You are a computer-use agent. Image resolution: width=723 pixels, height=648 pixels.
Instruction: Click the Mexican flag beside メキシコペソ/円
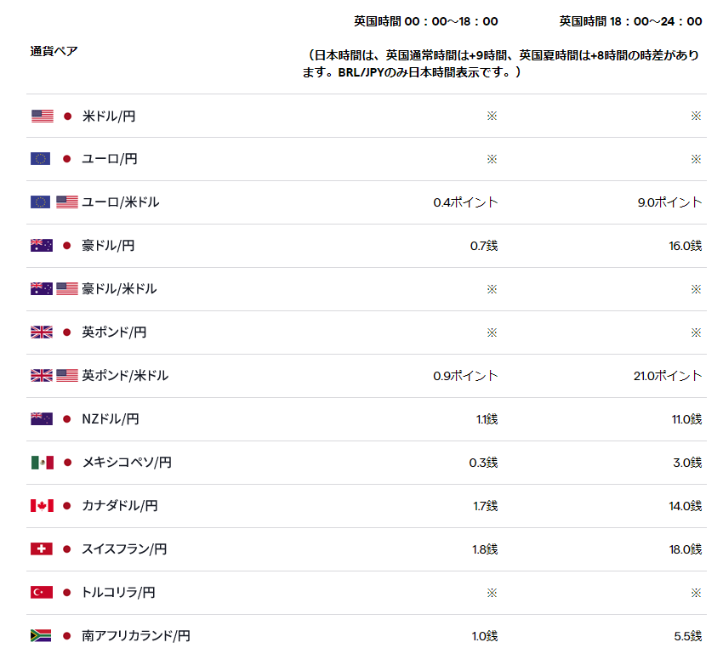tap(43, 463)
